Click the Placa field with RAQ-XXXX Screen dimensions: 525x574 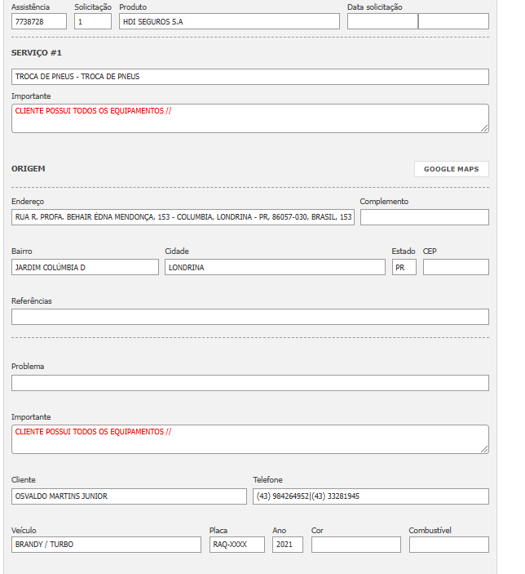[236, 545]
